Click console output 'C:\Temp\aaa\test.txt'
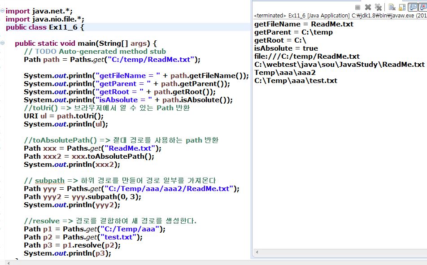The height and width of the screenshot is (265, 427). coord(296,81)
